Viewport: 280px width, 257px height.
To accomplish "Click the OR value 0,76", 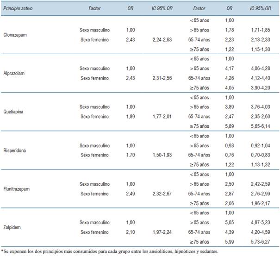I will [x=230, y=155].
